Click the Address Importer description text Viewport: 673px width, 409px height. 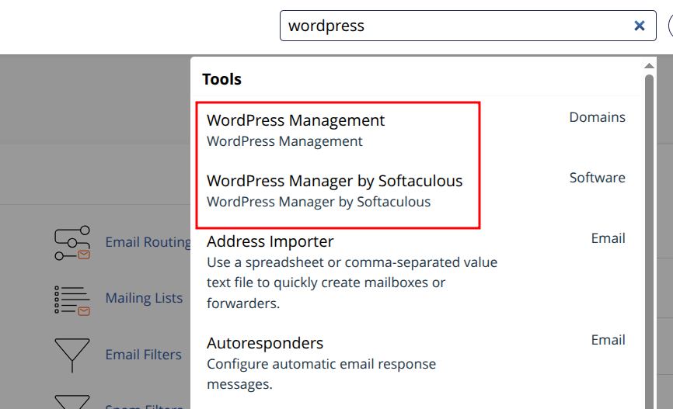pos(351,282)
